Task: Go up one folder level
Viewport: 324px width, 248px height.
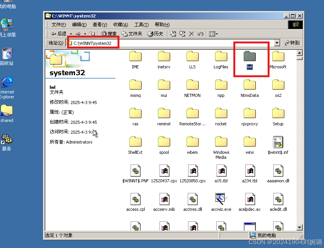Action: coord(92,34)
